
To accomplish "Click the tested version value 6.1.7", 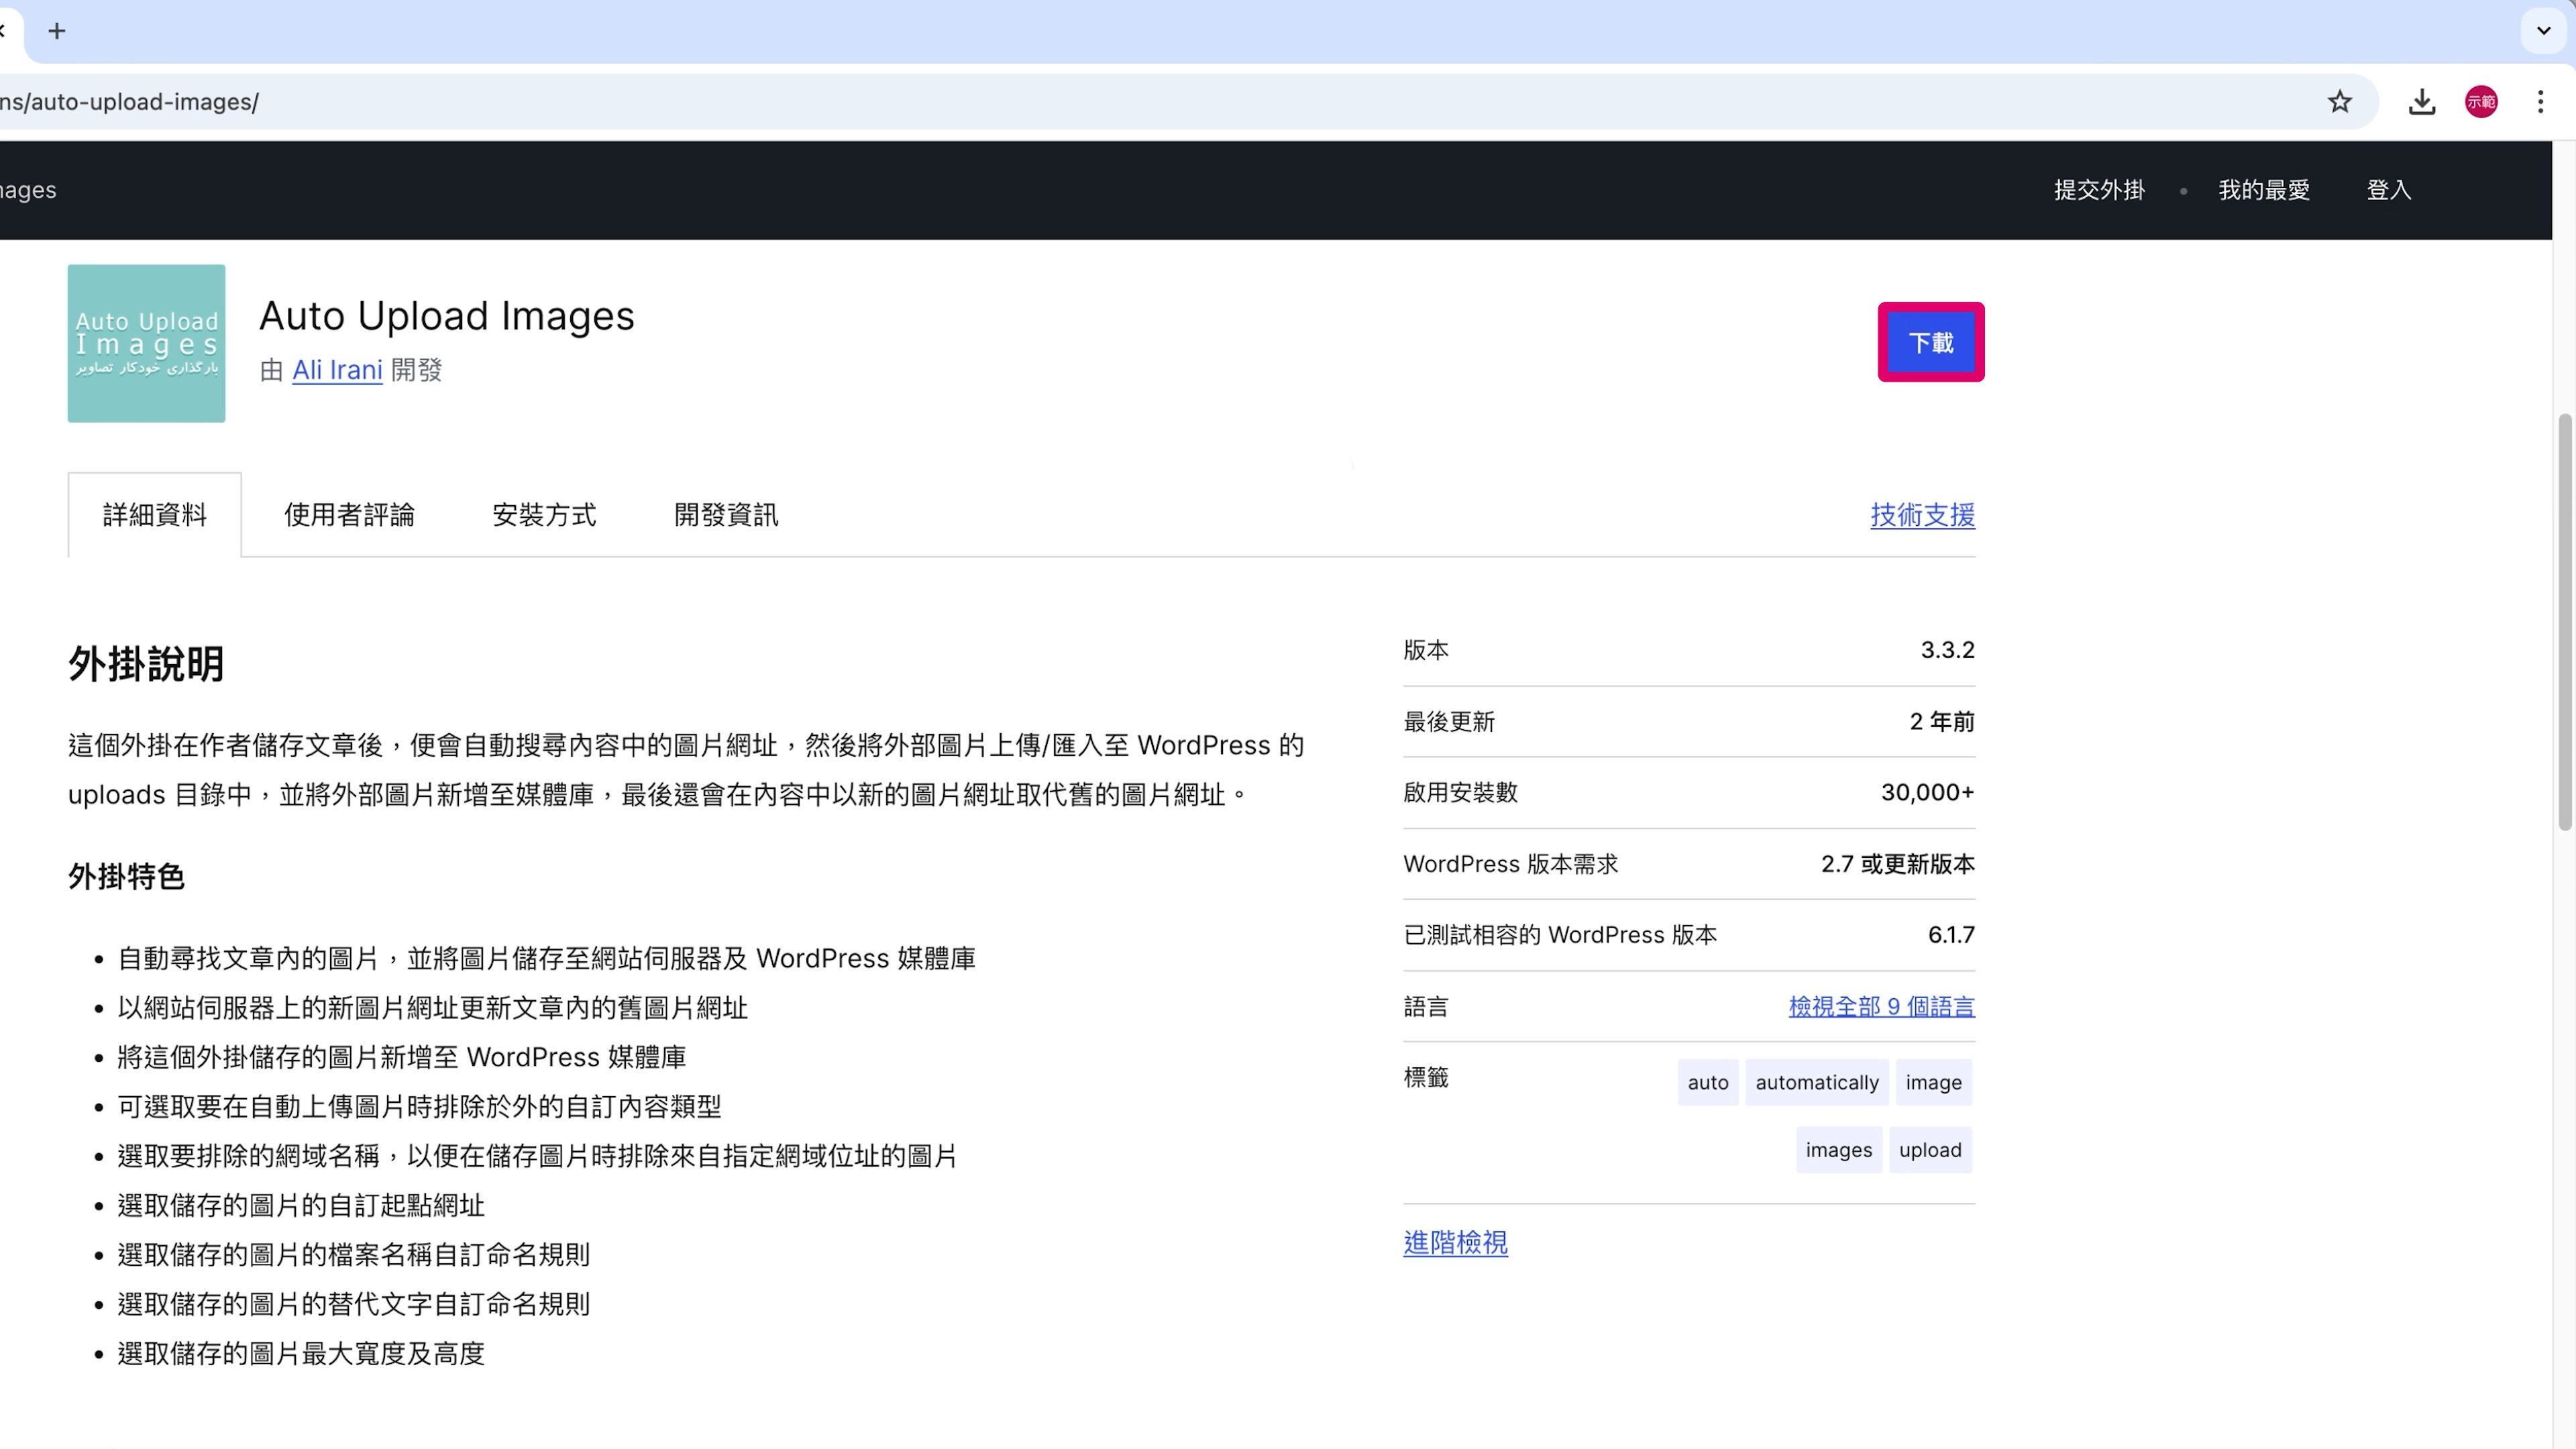I will pos(1951,935).
